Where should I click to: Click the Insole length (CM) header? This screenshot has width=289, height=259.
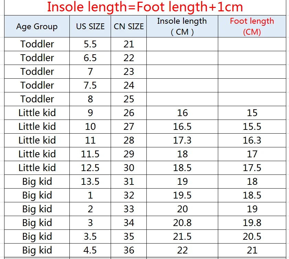click(182, 26)
